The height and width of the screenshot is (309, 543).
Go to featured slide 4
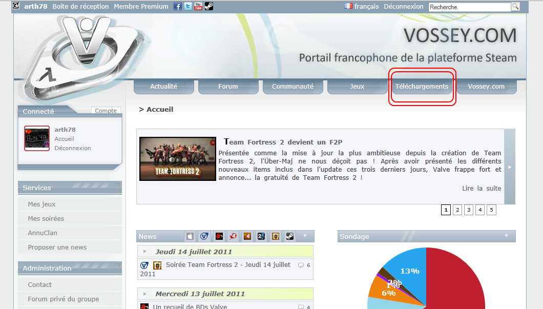480,210
